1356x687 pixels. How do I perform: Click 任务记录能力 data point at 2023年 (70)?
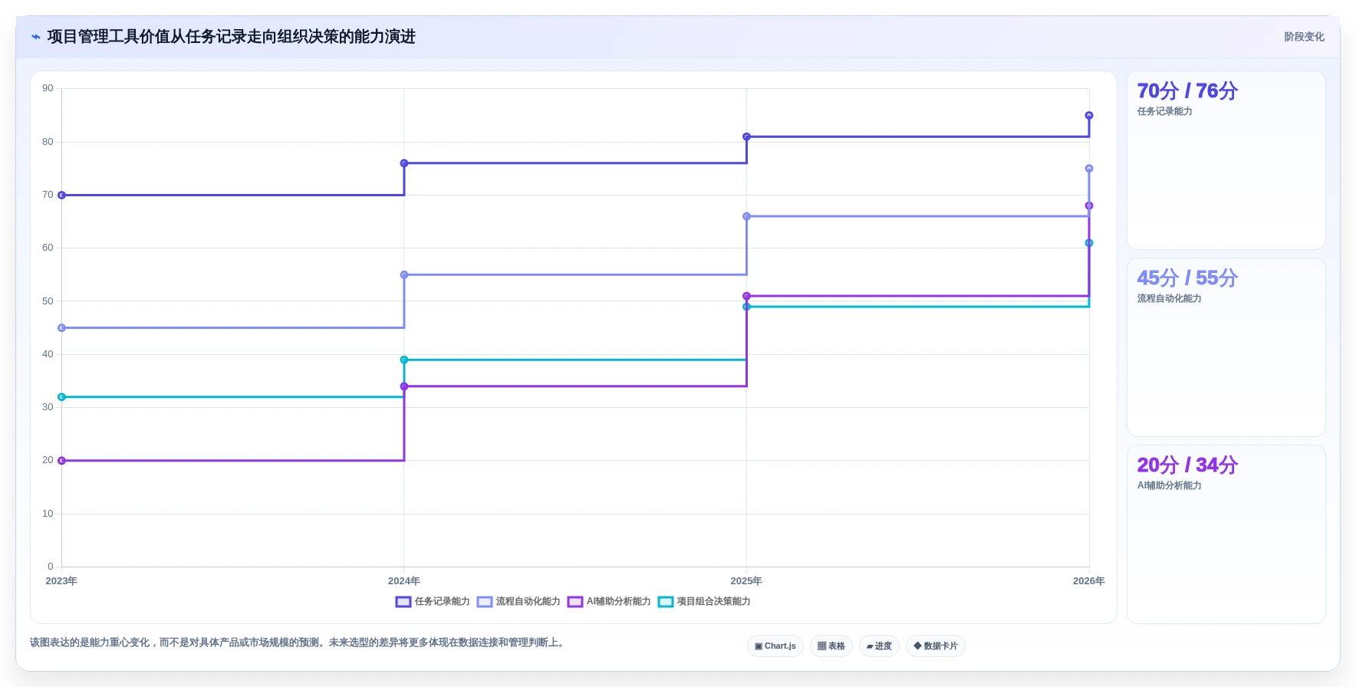(x=61, y=195)
